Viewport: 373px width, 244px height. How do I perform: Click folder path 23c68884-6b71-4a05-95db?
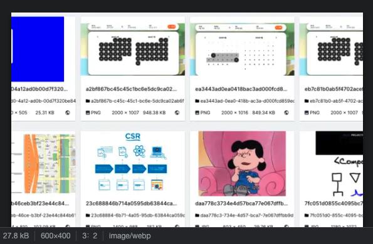[x=138, y=215]
